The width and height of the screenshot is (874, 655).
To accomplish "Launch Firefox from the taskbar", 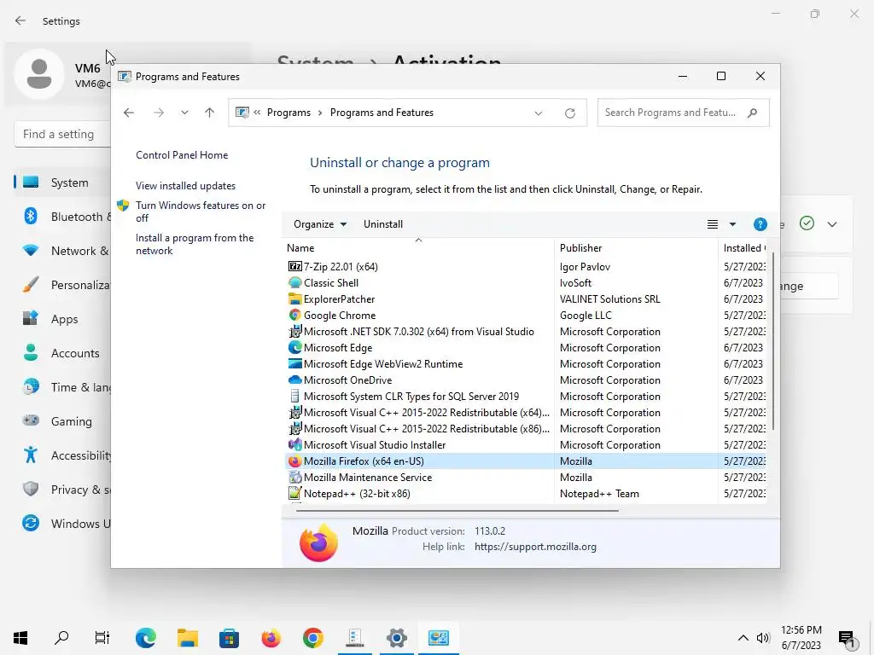I will (x=271, y=637).
